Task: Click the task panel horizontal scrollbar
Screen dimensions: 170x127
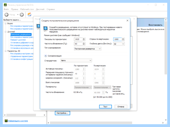Action: point(21,115)
